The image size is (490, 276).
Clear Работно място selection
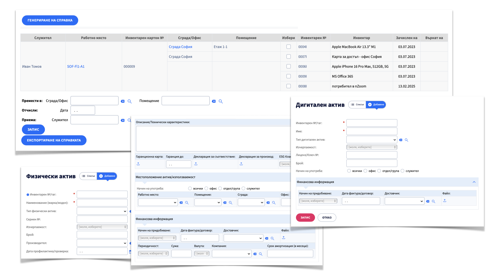[181, 203]
